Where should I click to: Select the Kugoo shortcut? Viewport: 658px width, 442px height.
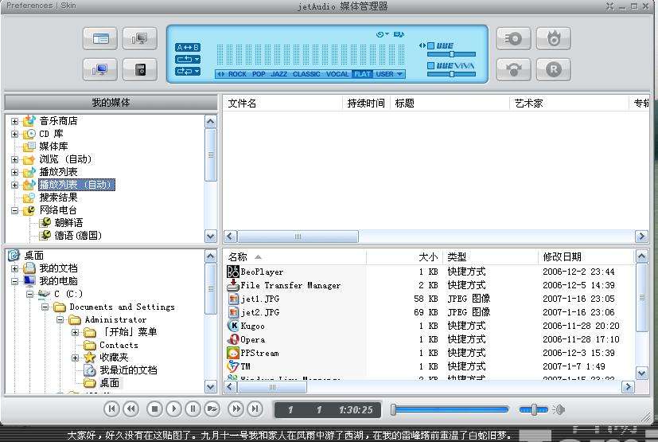point(252,326)
